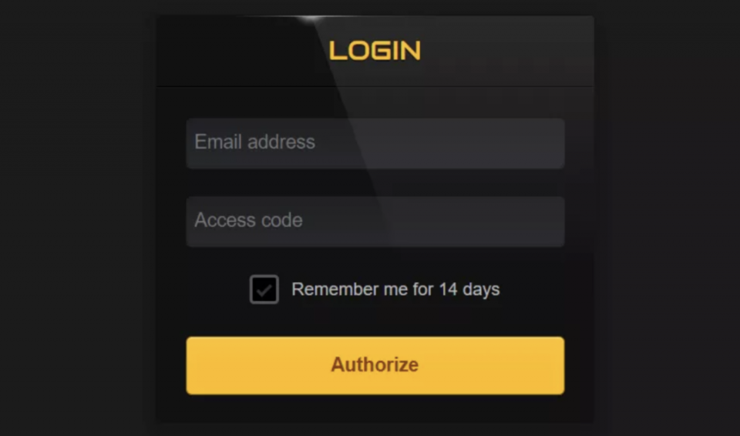
Task: Click the Authorize button
Action: [375, 366]
